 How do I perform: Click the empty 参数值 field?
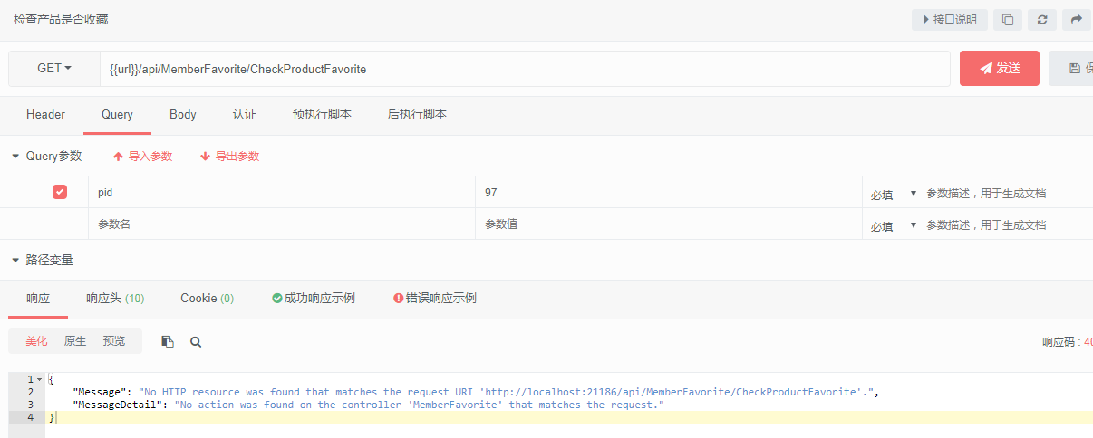668,224
